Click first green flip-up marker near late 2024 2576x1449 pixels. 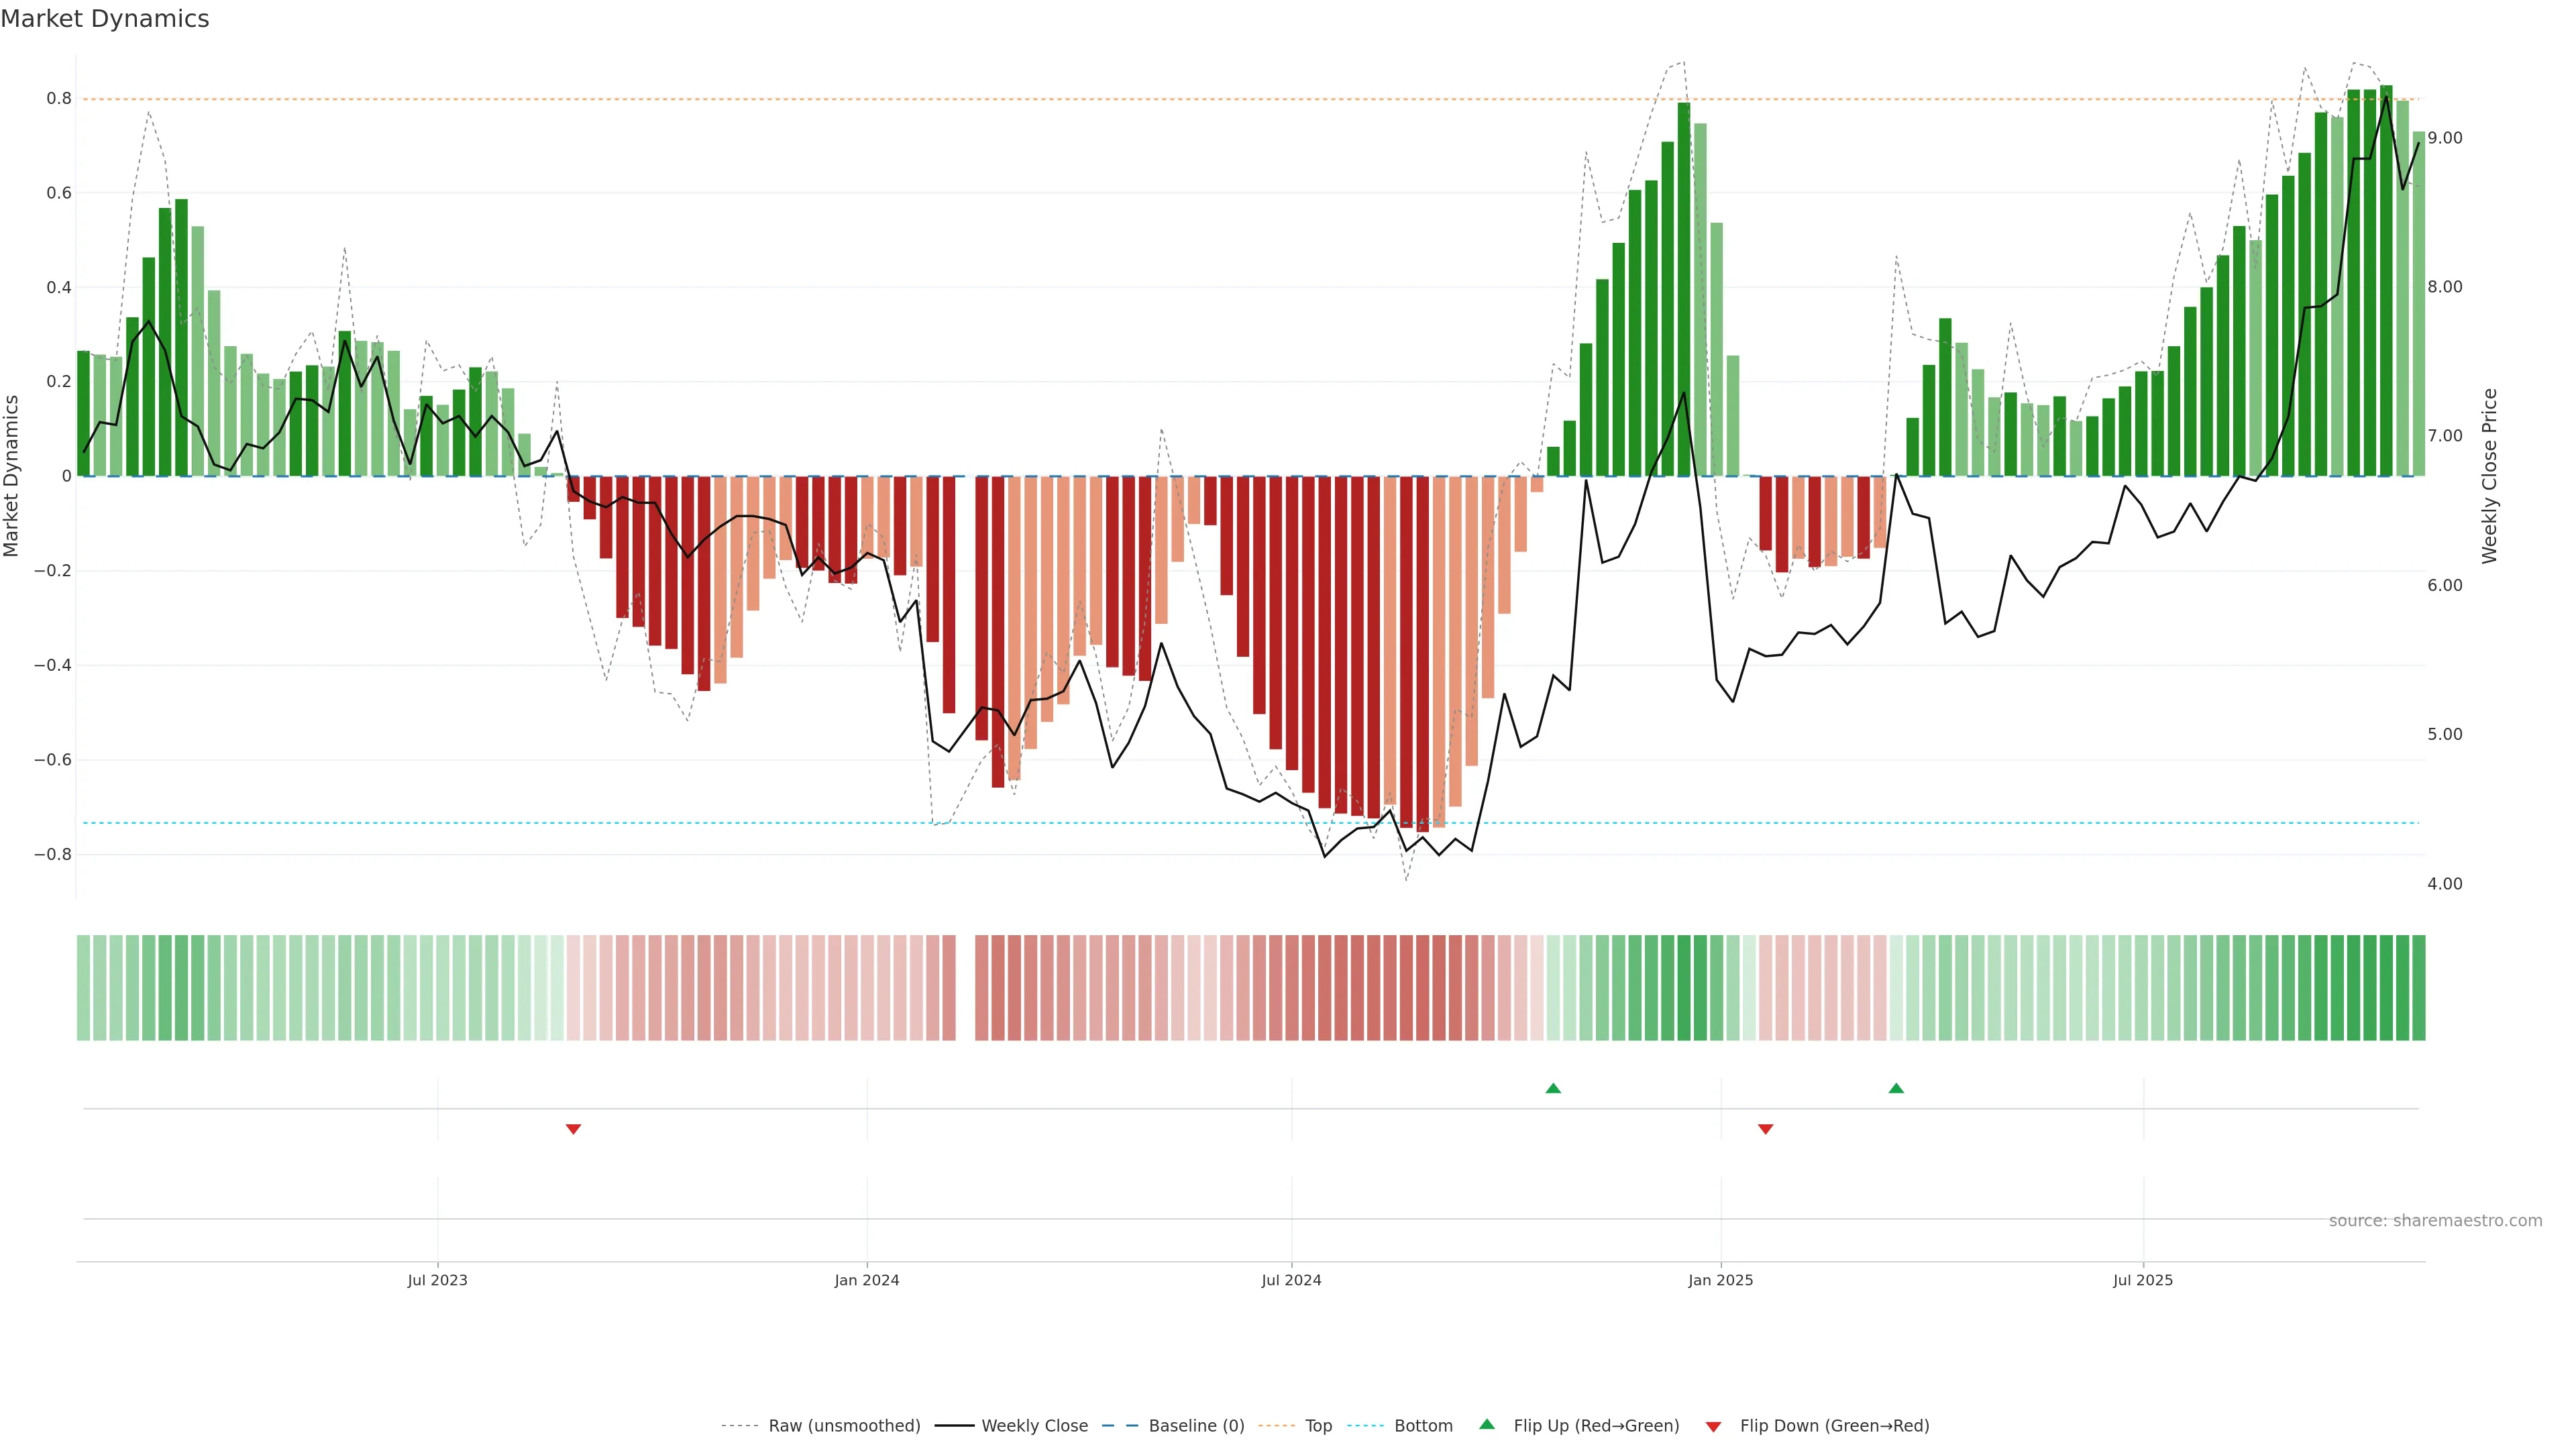click(x=1553, y=1088)
